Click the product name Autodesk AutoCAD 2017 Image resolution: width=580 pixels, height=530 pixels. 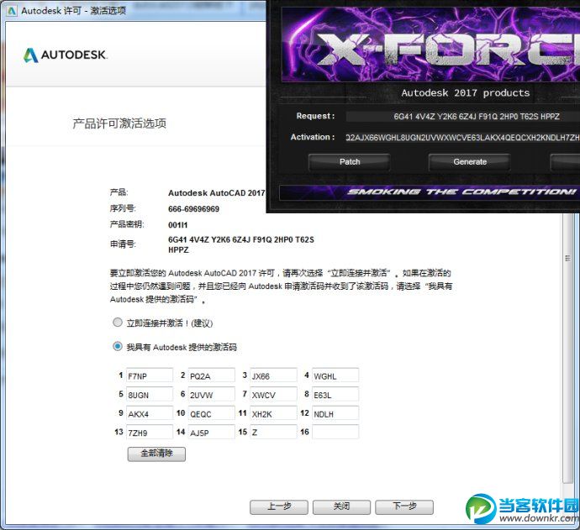(x=216, y=193)
